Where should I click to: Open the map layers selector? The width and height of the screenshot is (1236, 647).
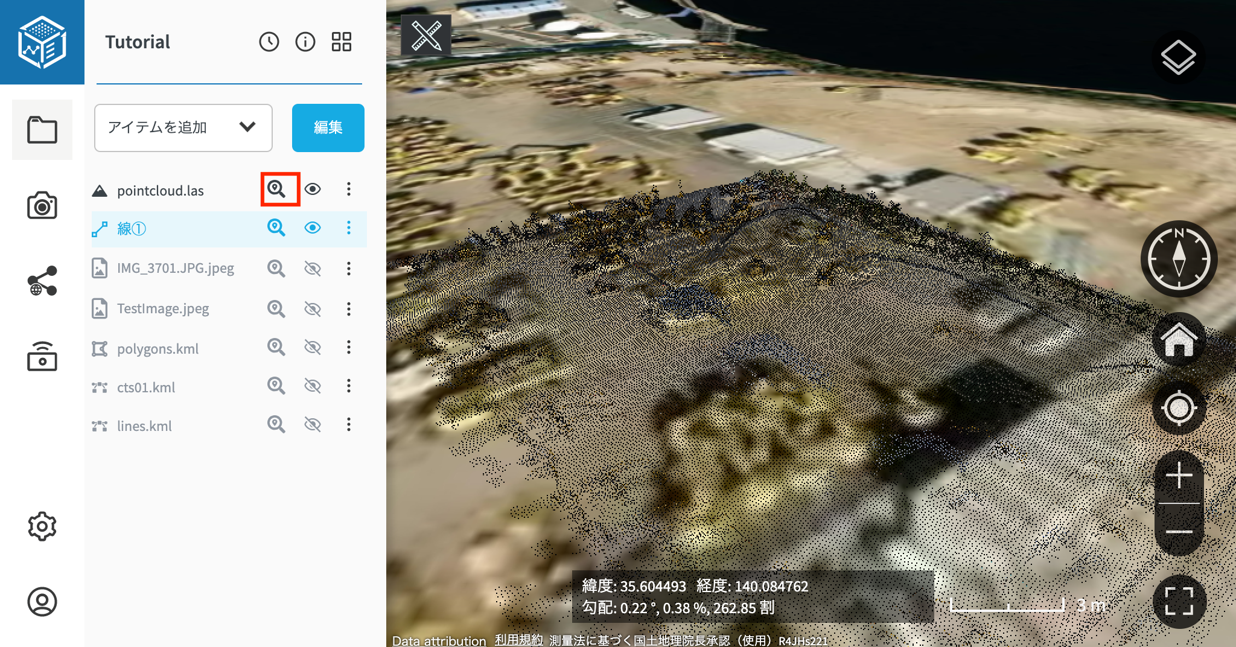pos(1178,58)
